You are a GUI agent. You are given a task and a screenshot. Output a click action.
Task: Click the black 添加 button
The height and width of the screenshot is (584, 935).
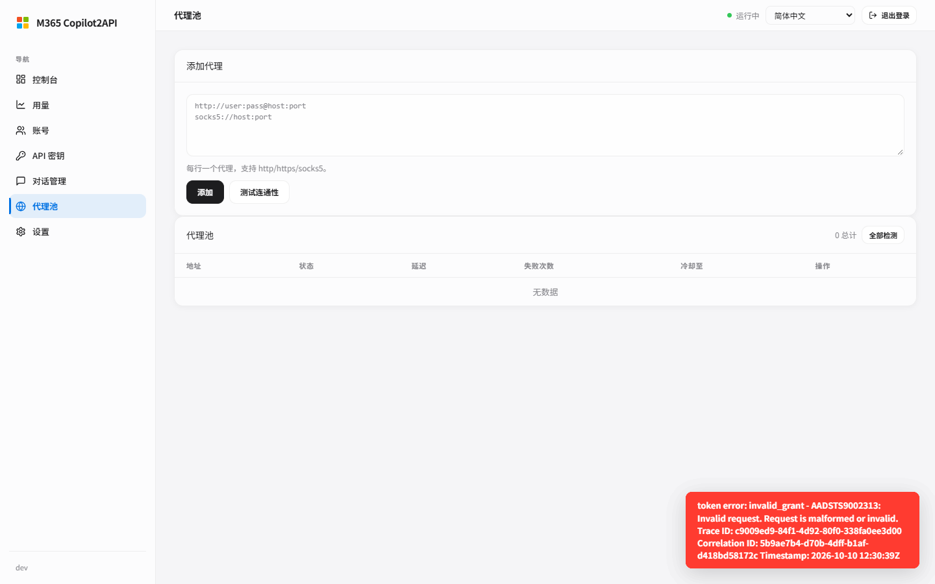[205, 192]
